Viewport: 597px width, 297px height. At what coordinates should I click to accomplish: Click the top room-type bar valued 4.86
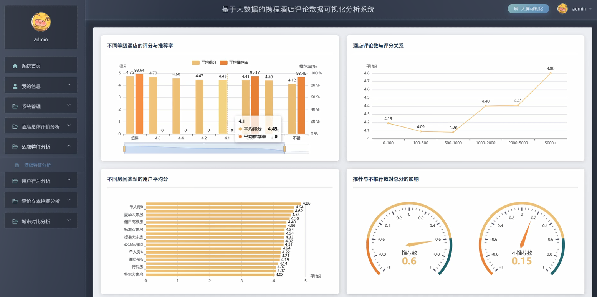click(x=223, y=203)
